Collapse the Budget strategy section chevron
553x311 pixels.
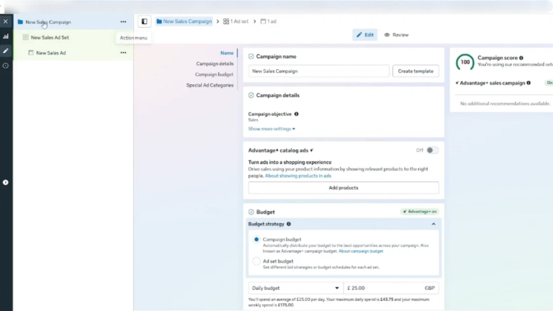click(433, 224)
